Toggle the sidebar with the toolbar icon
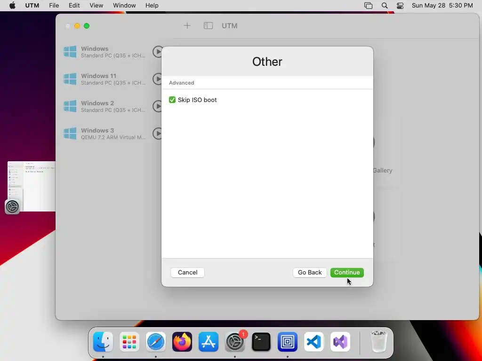Screen dimensions: 482x361 click(x=208, y=26)
